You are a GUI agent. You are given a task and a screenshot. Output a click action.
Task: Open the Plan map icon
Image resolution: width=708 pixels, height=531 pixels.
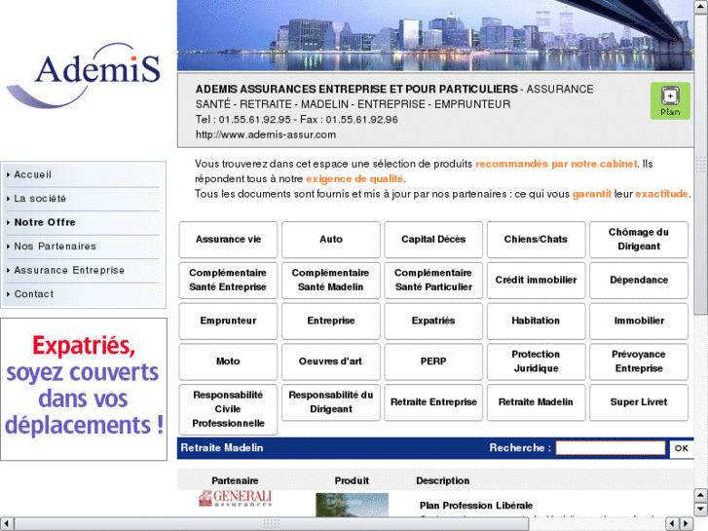tap(670, 100)
